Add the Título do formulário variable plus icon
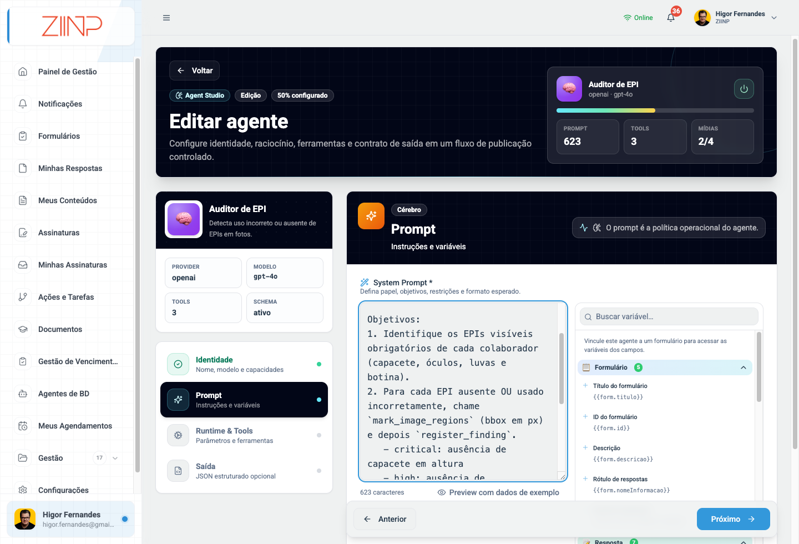The height and width of the screenshot is (544, 799). (585, 385)
